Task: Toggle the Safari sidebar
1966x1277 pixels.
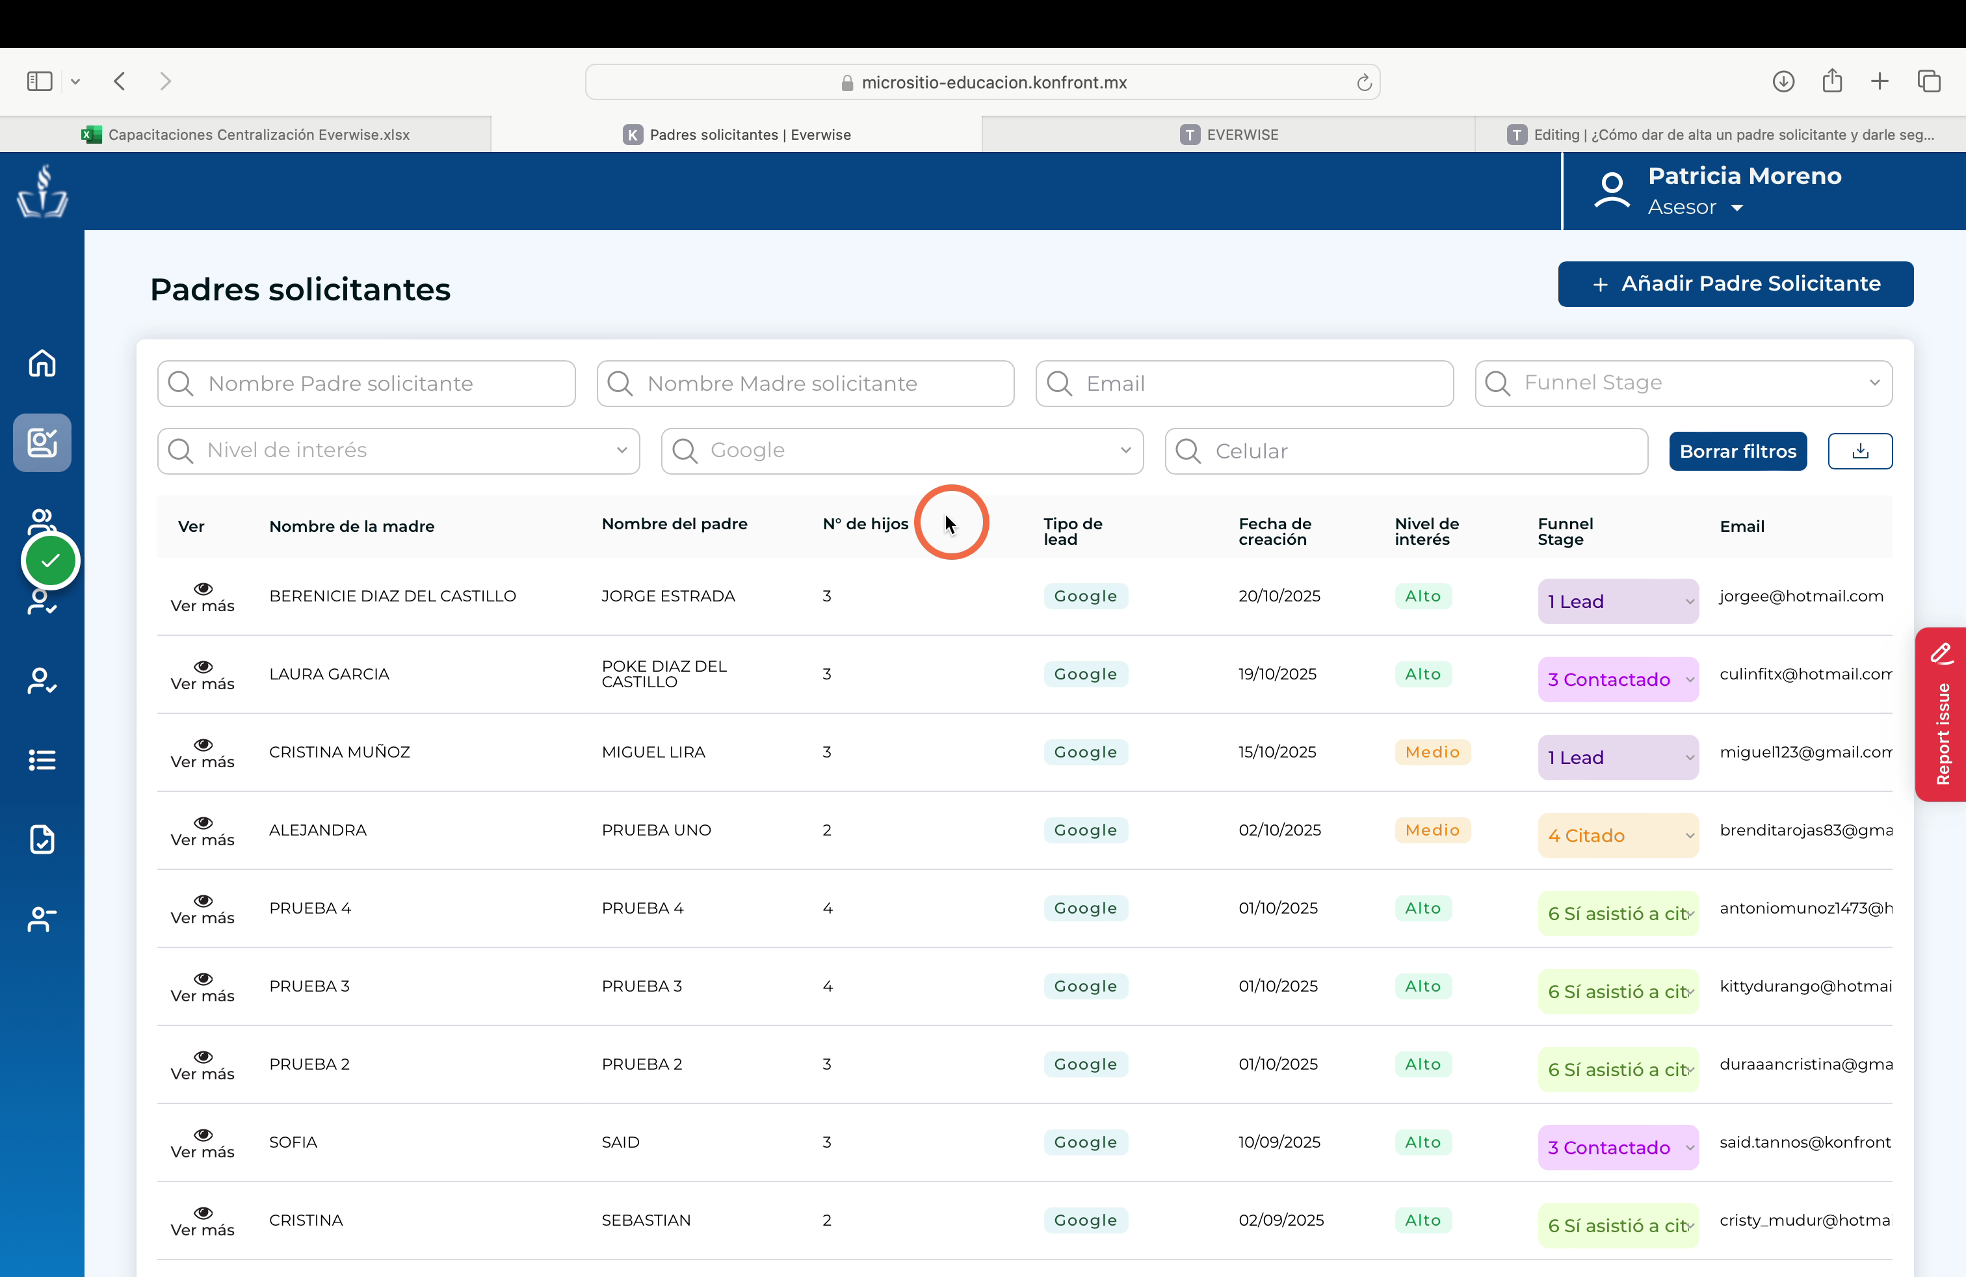Action: pyautogui.click(x=40, y=81)
